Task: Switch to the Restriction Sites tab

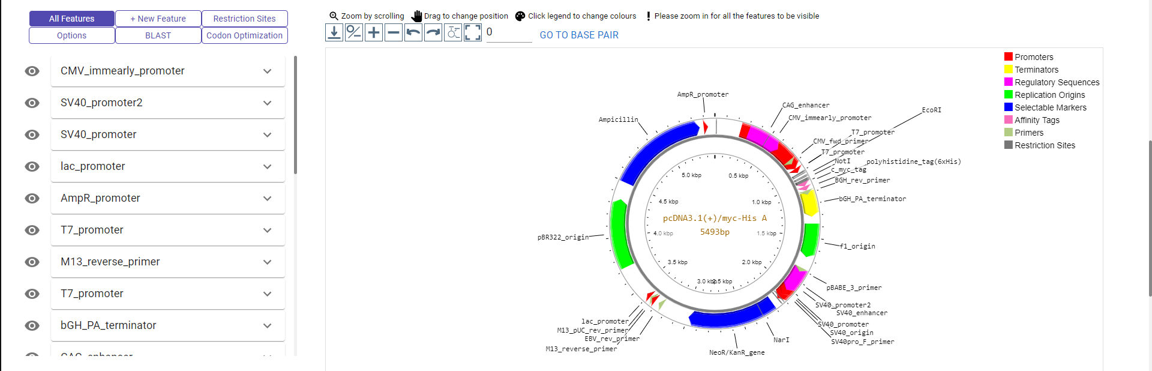Action: pos(244,19)
